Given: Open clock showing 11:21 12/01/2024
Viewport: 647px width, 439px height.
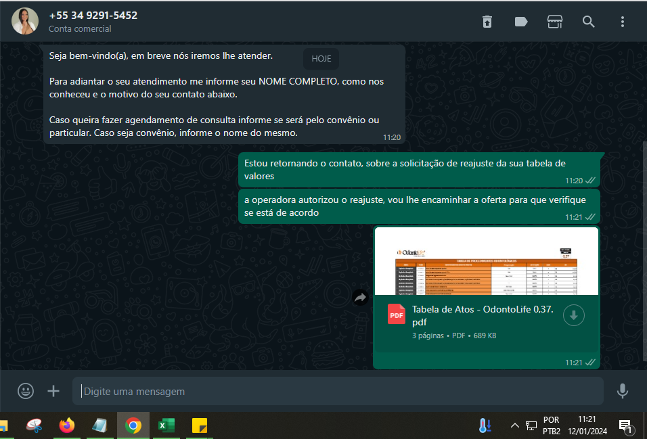Looking at the screenshot, I should pos(587,425).
